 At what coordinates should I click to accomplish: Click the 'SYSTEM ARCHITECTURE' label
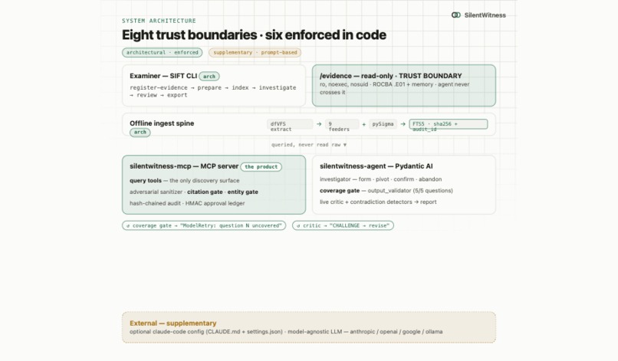[159, 21]
